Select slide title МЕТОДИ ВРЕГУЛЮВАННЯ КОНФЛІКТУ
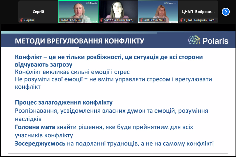Screen dimensions: 236x157 79,41
